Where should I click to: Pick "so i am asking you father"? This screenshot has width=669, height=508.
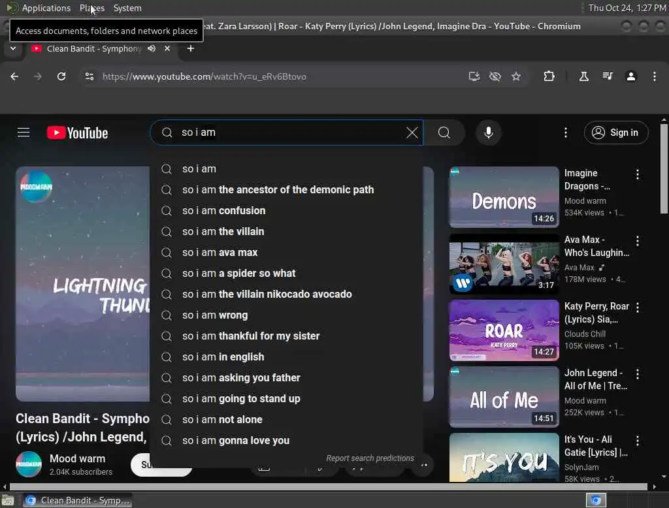point(286,378)
